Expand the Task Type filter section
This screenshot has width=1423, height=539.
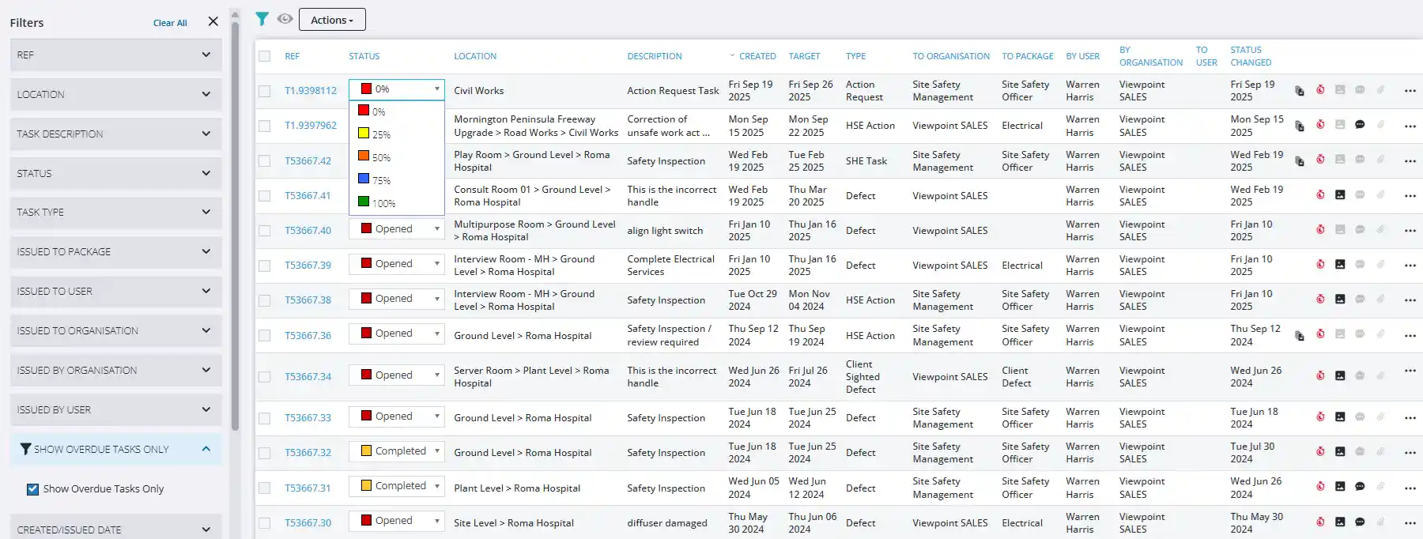pos(115,213)
